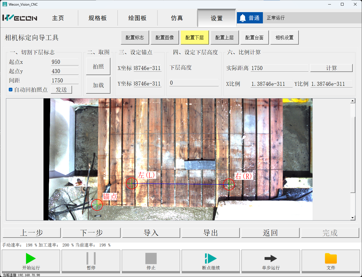Click the 起点x input field

65,62
